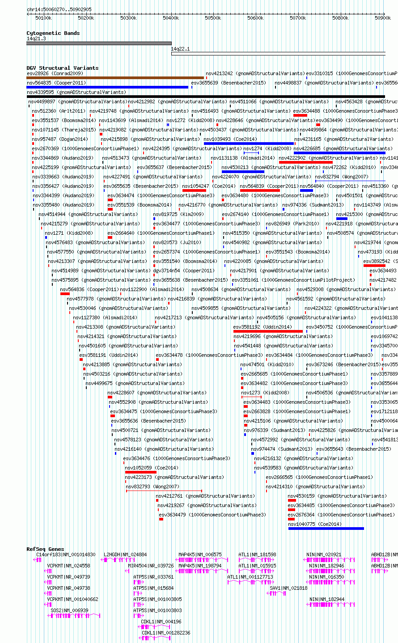Viewport: 398px width, 643px height.
Task: Click the 50700k position on the ruler
Action: [x=298, y=18]
